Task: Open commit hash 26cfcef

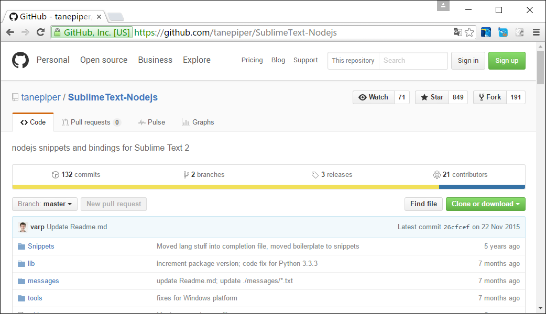Action: point(456,227)
